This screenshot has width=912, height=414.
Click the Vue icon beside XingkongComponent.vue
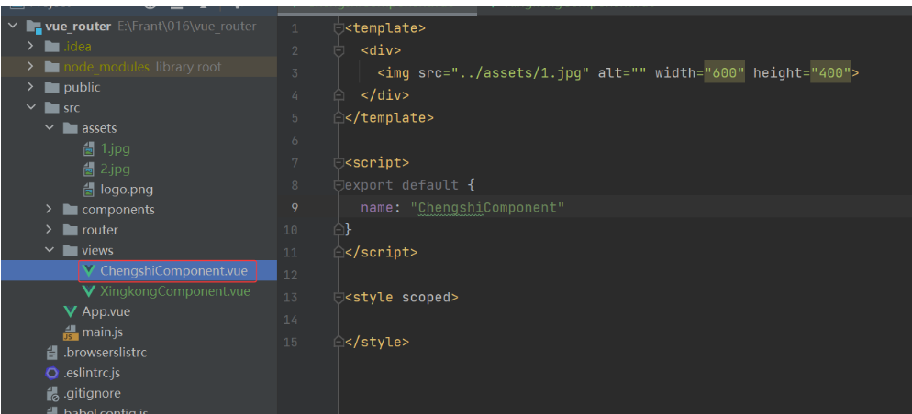click(x=89, y=291)
